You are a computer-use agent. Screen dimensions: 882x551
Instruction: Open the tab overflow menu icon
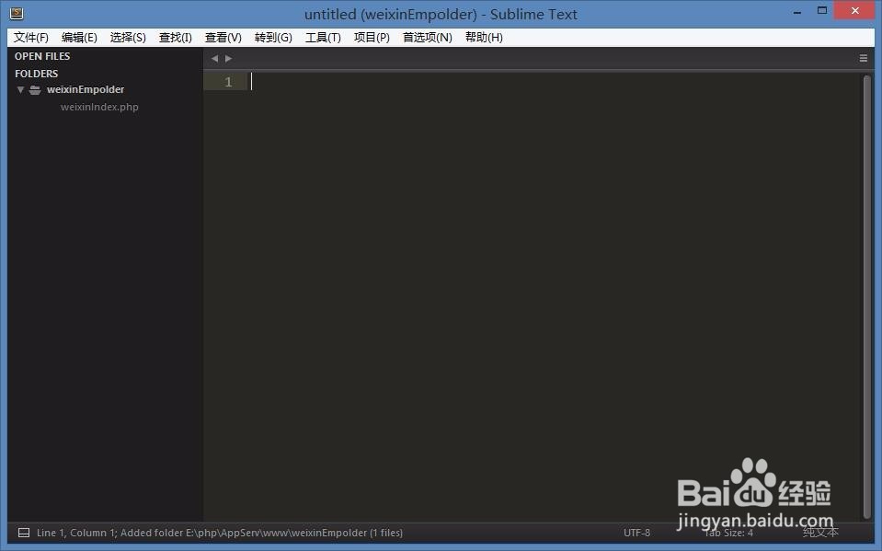pos(863,57)
